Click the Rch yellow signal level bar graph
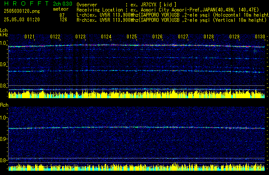The height and width of the screenshot is (175, 269). point(136,166)
